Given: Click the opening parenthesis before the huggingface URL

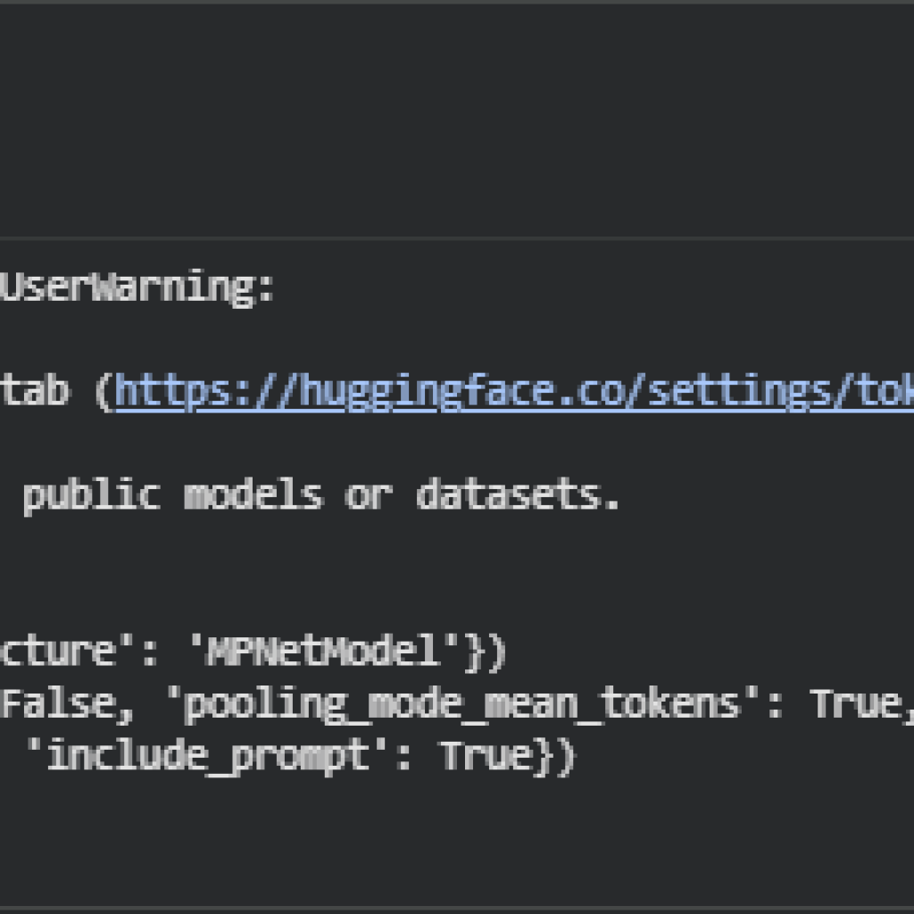Looking at the screenshot, I should 104,391.
